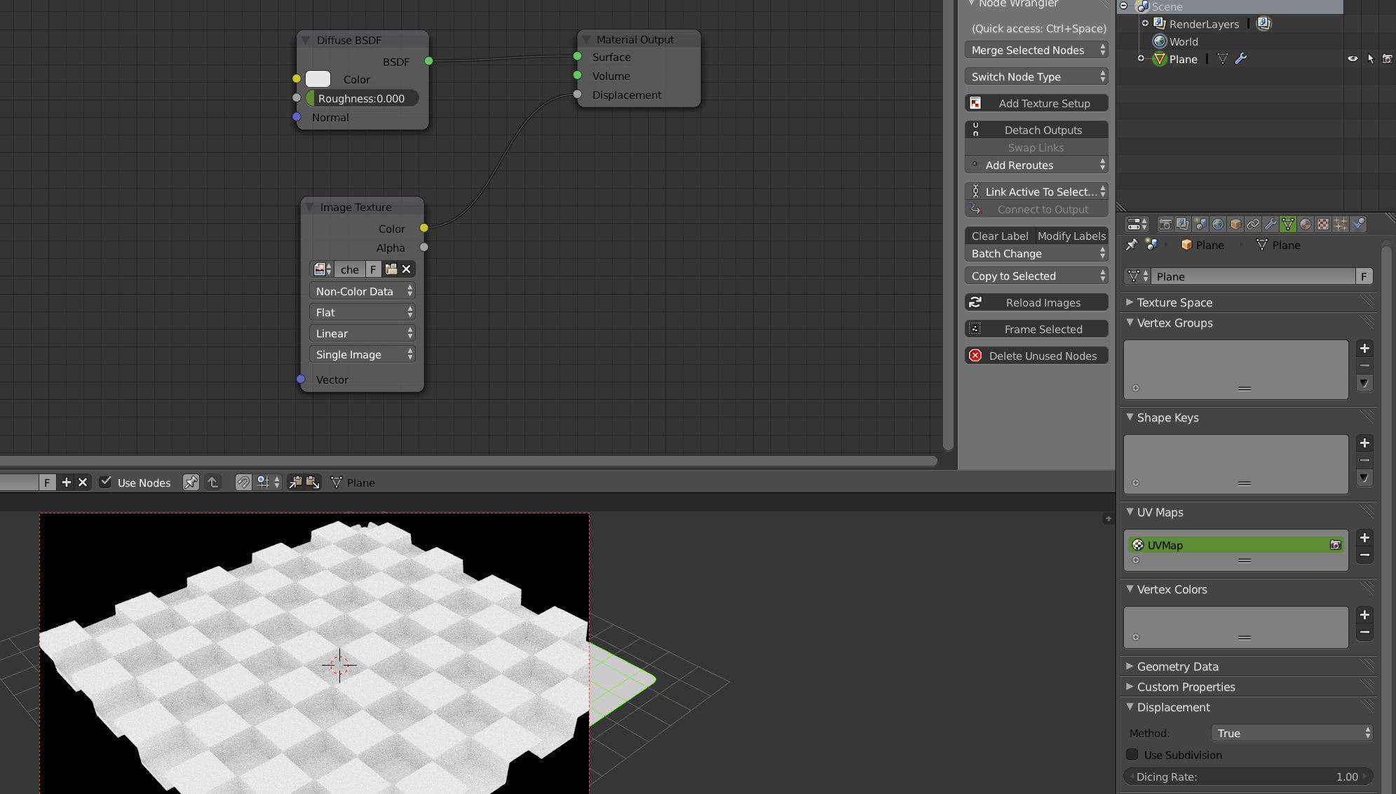
Task: Open the Object properties cube tab
Action: pyautogui.click(x=1235, y=224)
